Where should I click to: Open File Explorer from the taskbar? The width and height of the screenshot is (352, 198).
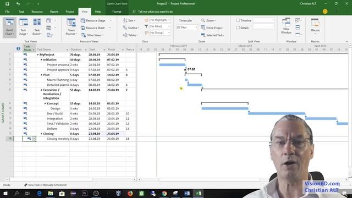point(51,193)
